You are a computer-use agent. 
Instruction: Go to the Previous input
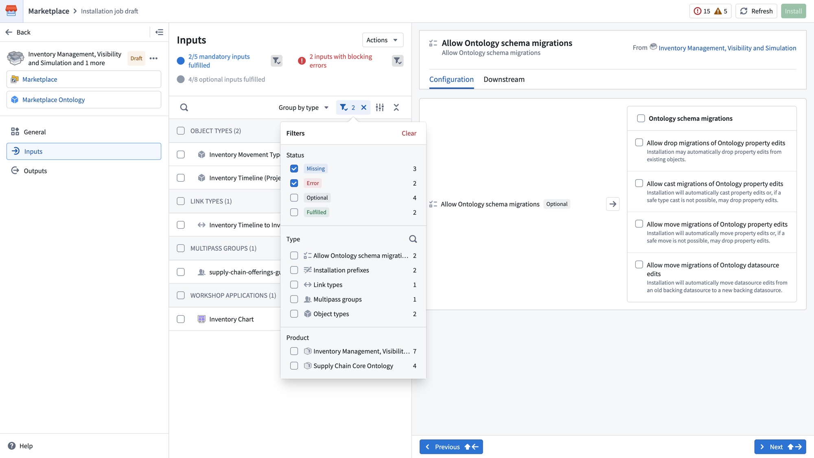[x=451, y=447]
